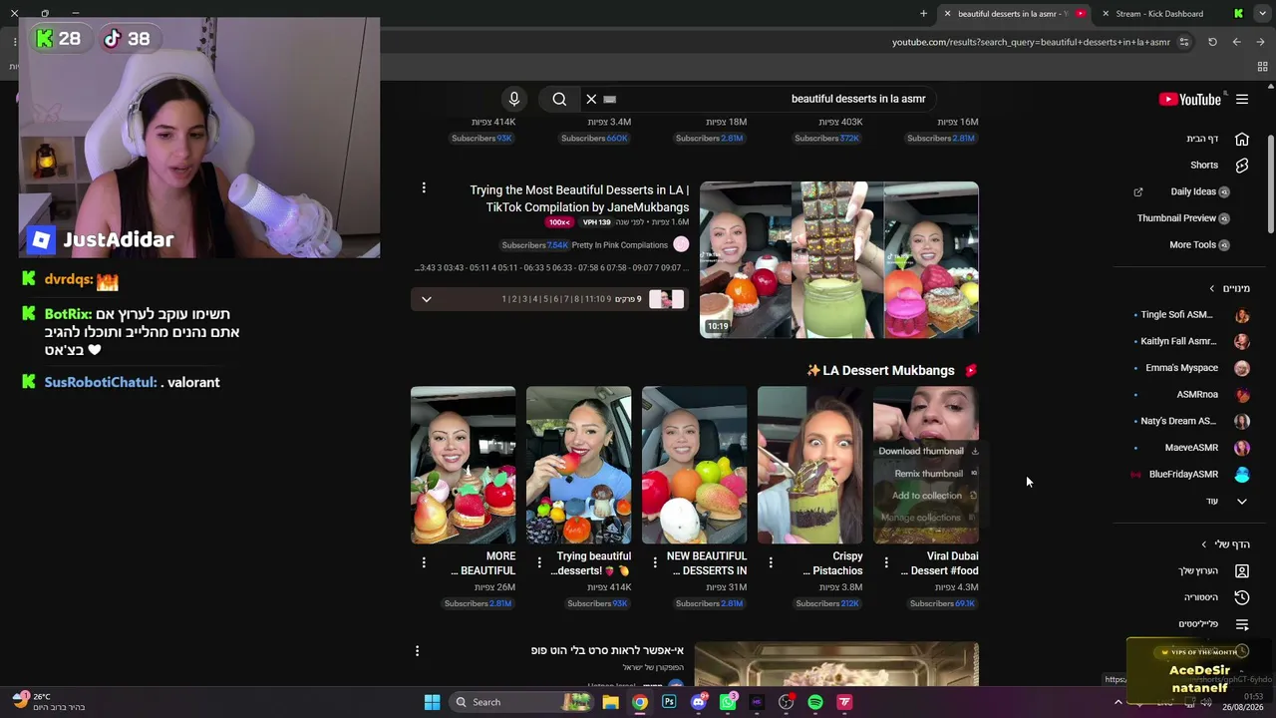Open your channel icon in sidebar

point(1242,571)
